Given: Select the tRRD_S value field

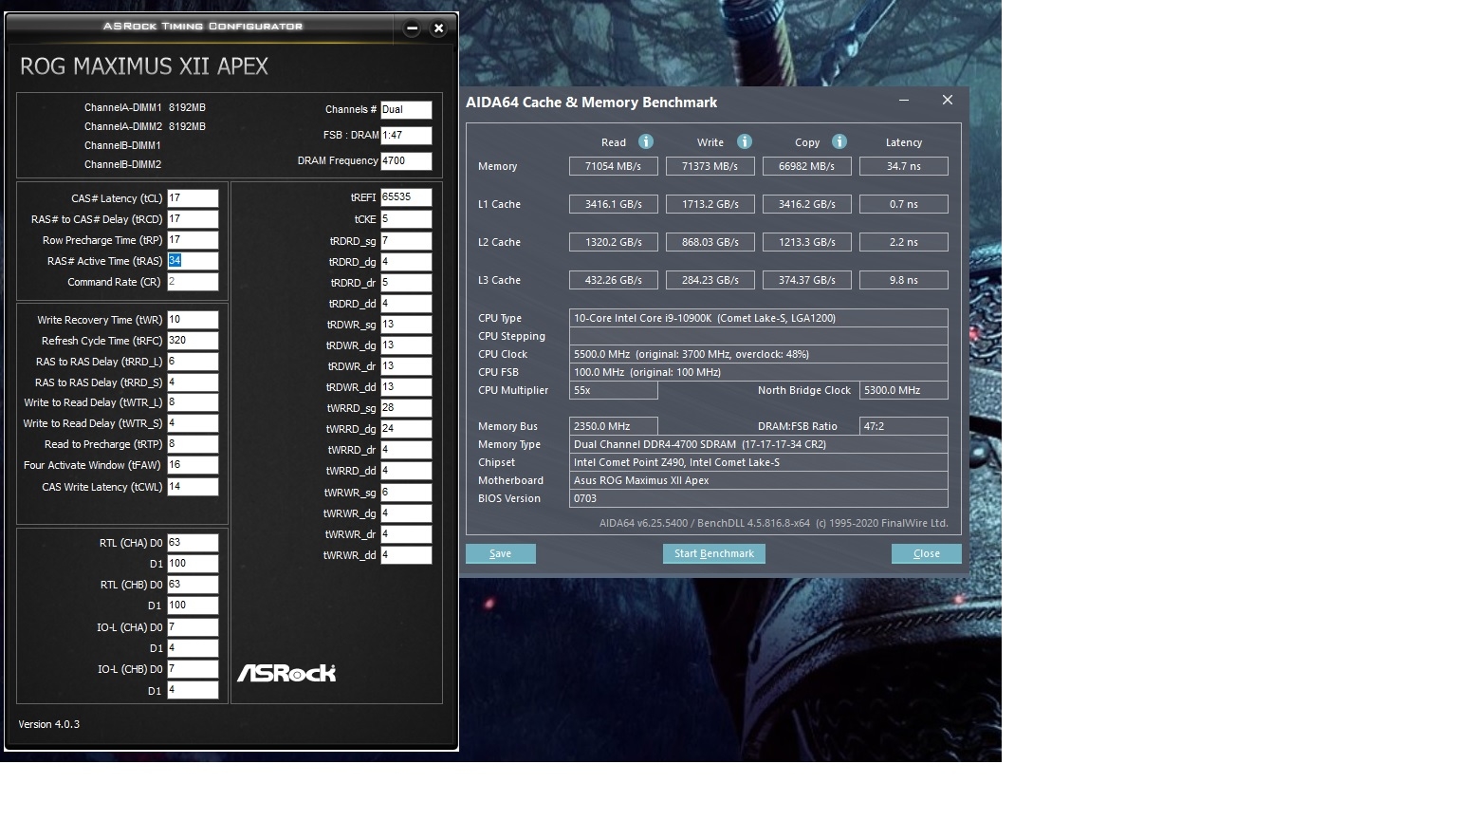Looking at the screenshot, I should (x=194, y=382).
